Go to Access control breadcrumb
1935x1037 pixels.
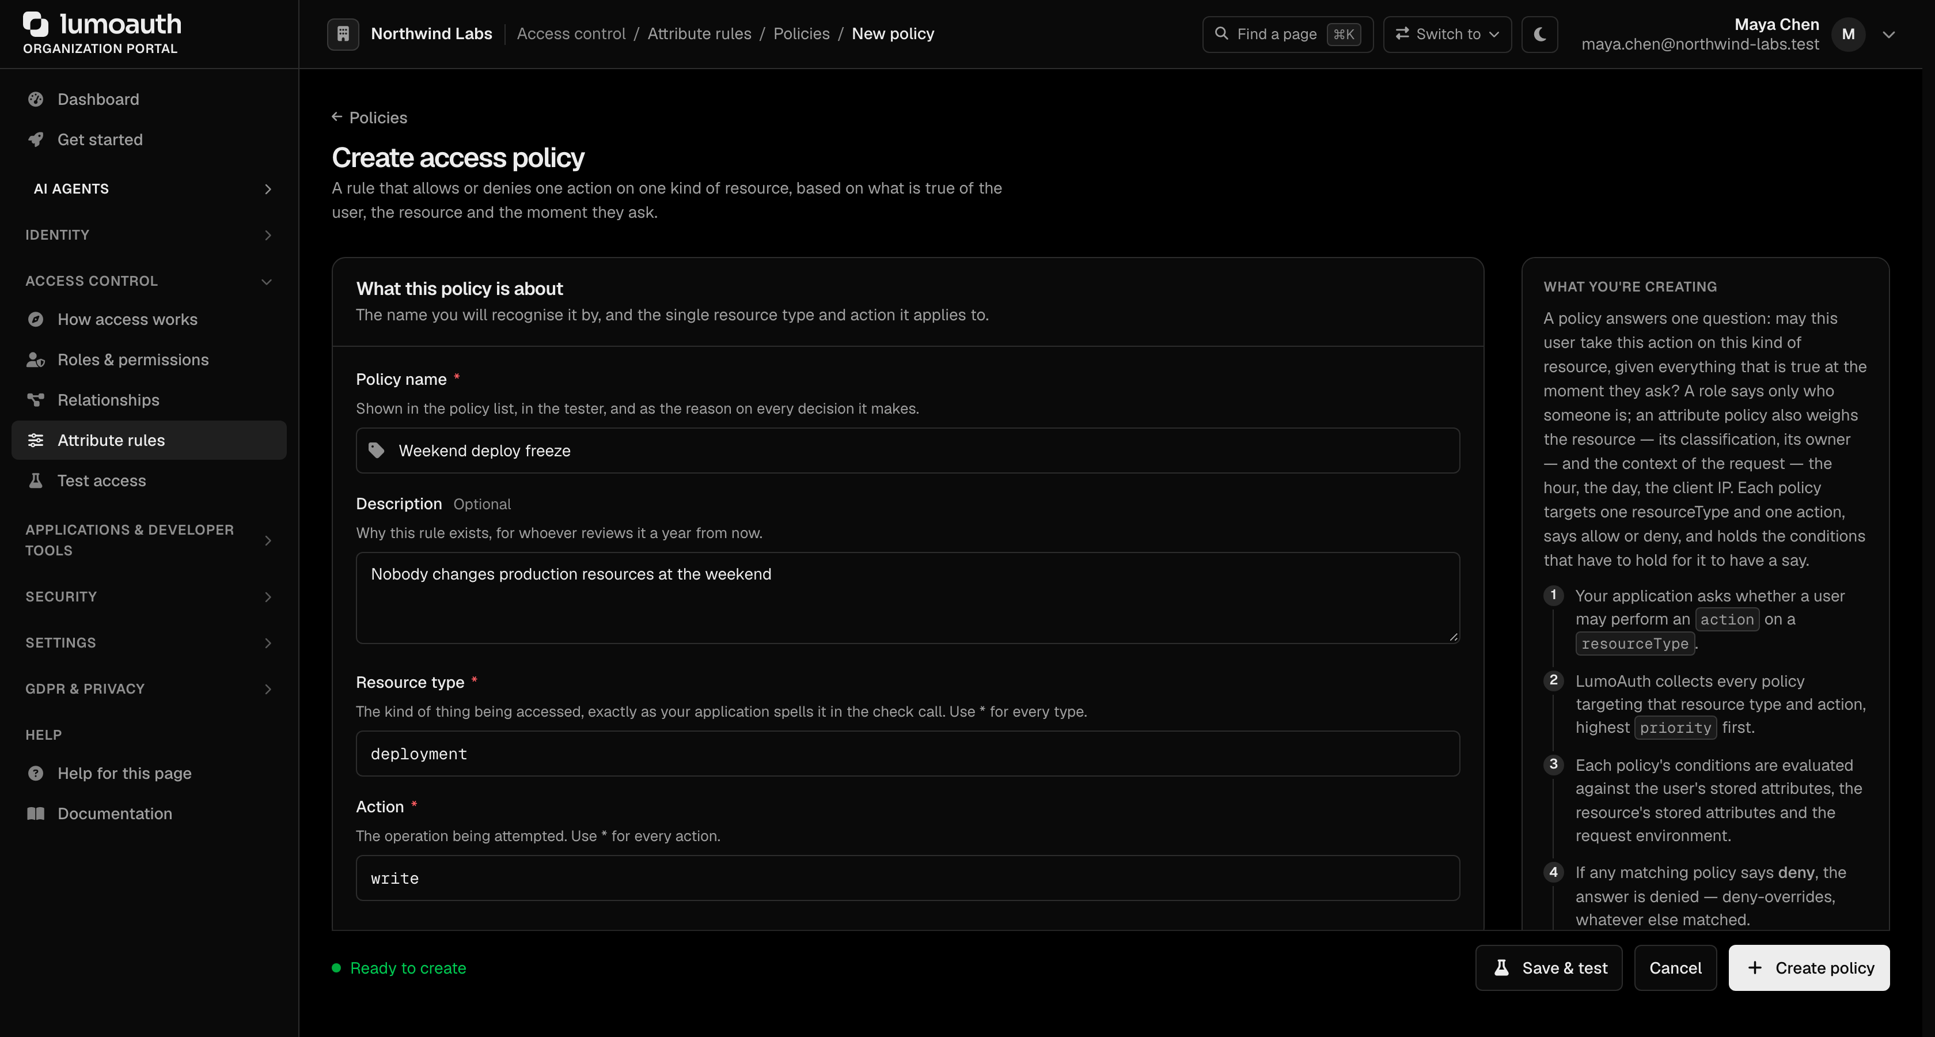click(571, 34)
